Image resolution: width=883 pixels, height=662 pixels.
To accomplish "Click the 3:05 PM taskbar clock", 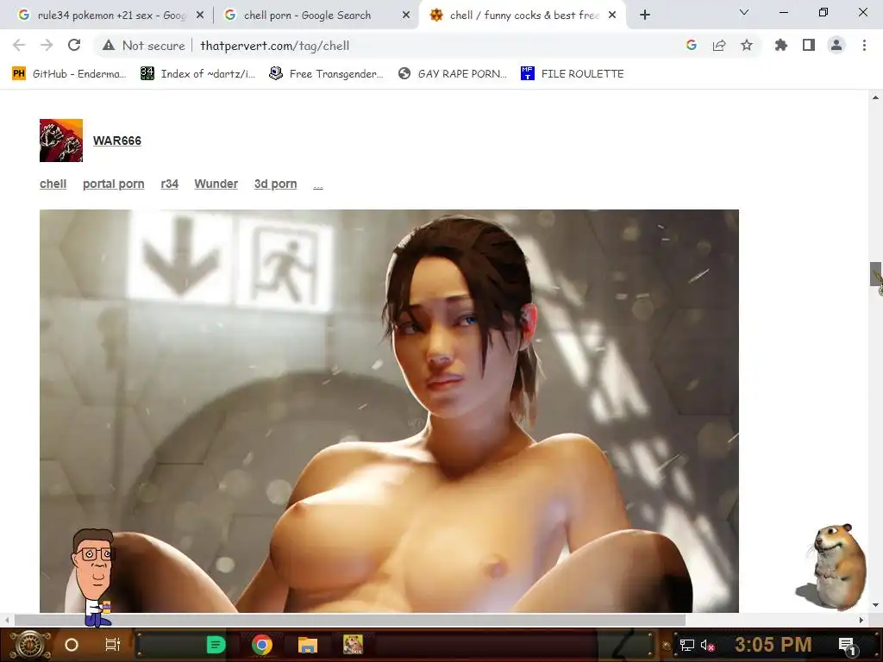I will 773,645.
